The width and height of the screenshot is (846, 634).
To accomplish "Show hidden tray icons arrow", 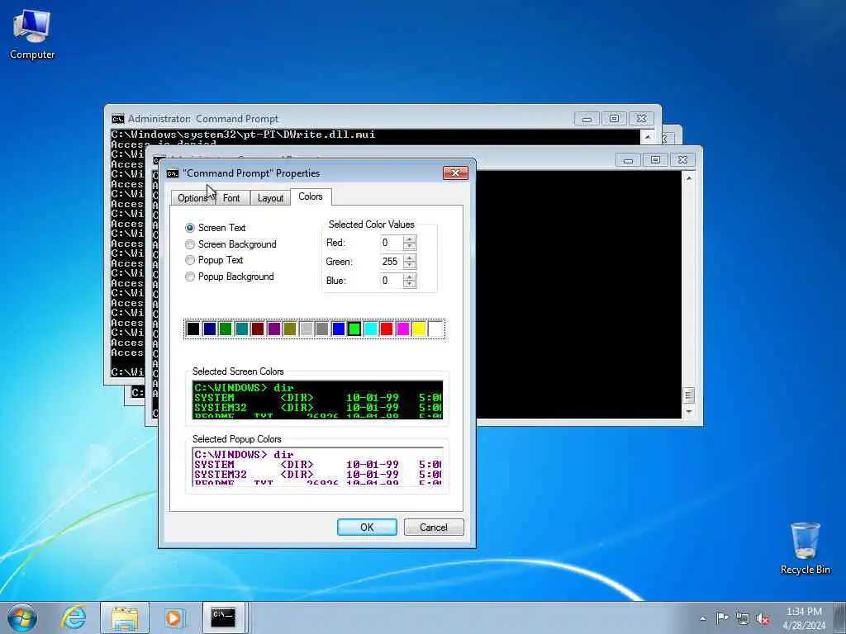I will click(702, 618).
